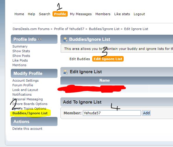Select the highlighted Profile menu tab

click(x=60, y=14)
